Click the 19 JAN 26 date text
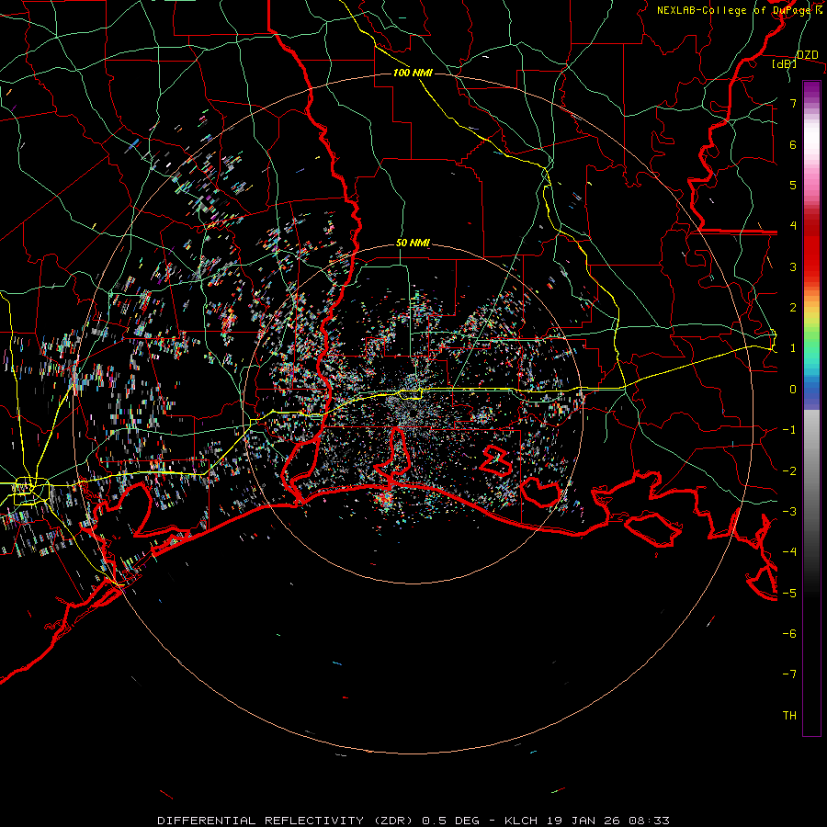Viewport: 827px width, 827px height. 583,821
